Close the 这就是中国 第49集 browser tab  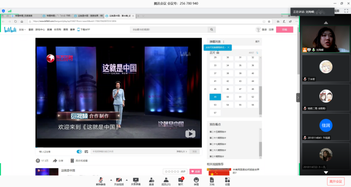tap(133, 16)
